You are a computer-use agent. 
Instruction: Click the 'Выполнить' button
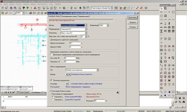[133, 18]
